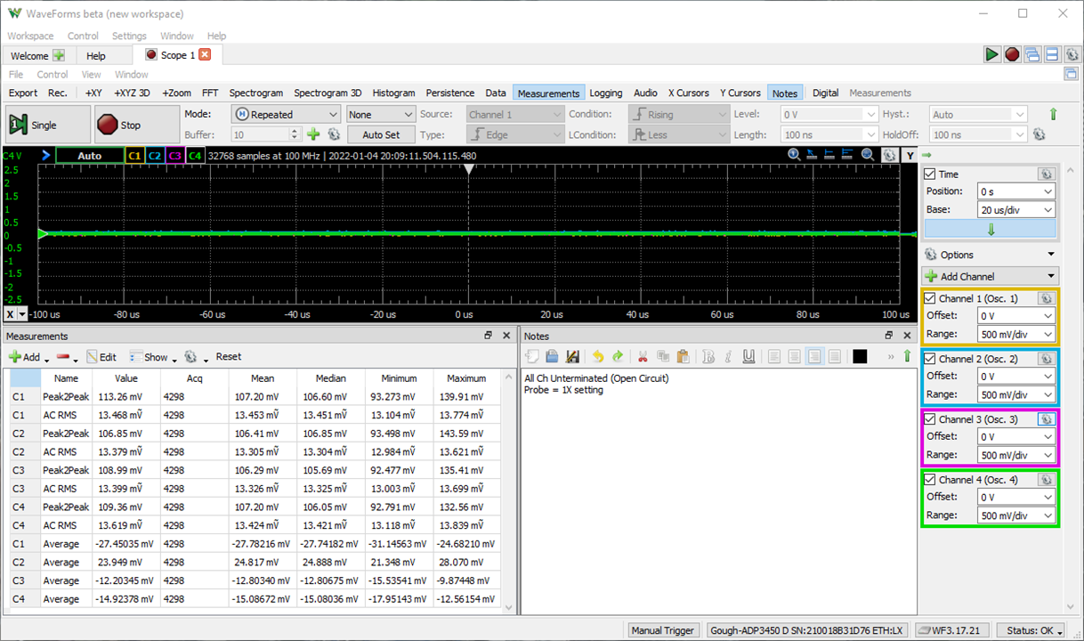Screen dimensions: 1084x641
Task: Click the Time section gear icon
Action: click(x=1046, y=174)
